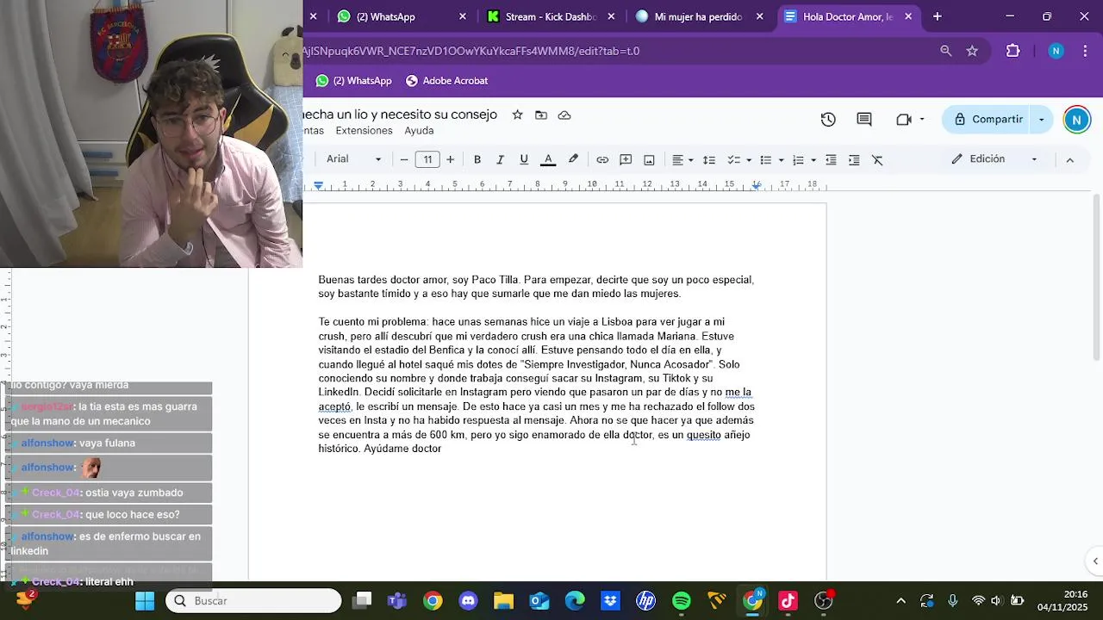Clear the formatting
The height and width of the screenshot is (620, 1103).
coord(877,159)
